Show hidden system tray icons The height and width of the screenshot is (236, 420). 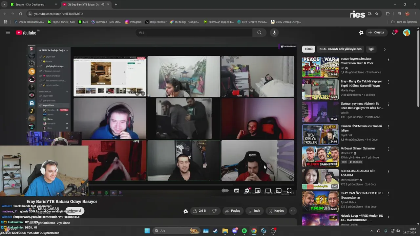(371, 231)
